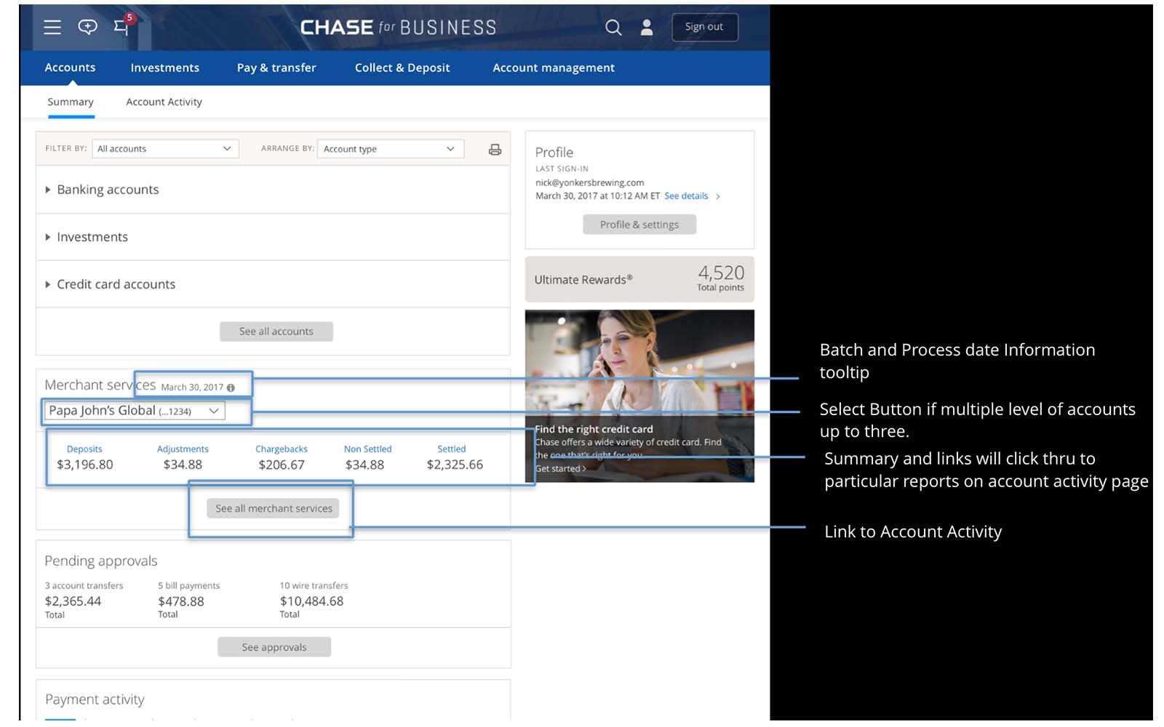Click the See all accounts button
The image size is (1164, 727).
[276, 332]
